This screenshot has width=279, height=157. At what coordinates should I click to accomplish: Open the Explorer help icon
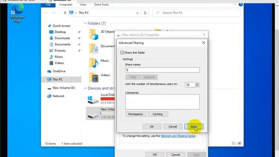pos(241,5)
